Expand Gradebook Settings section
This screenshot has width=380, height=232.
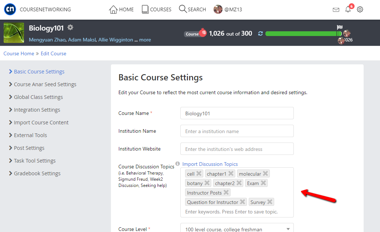(x=37, y=173)
